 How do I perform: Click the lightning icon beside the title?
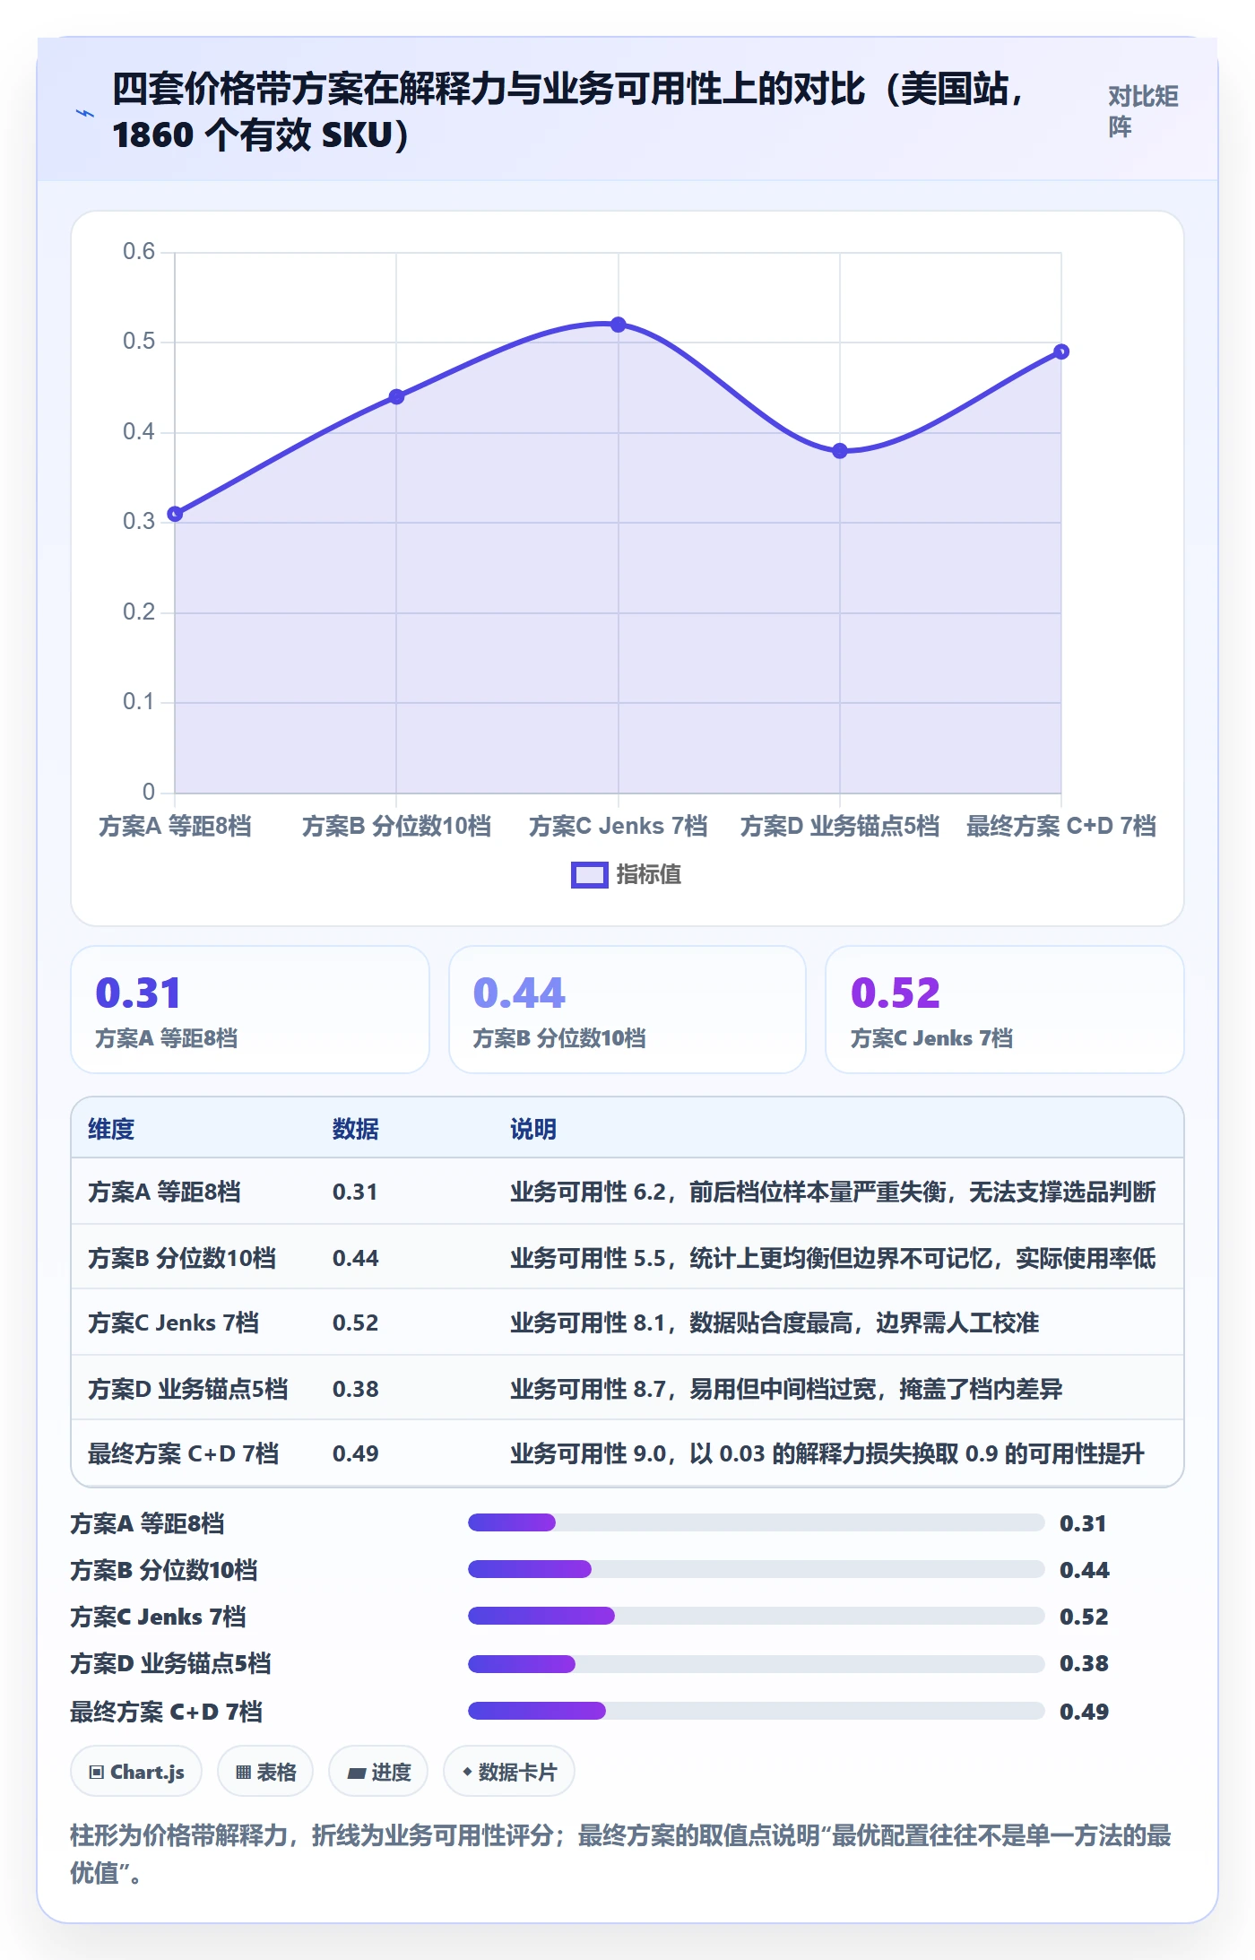[x=85, y=113]
